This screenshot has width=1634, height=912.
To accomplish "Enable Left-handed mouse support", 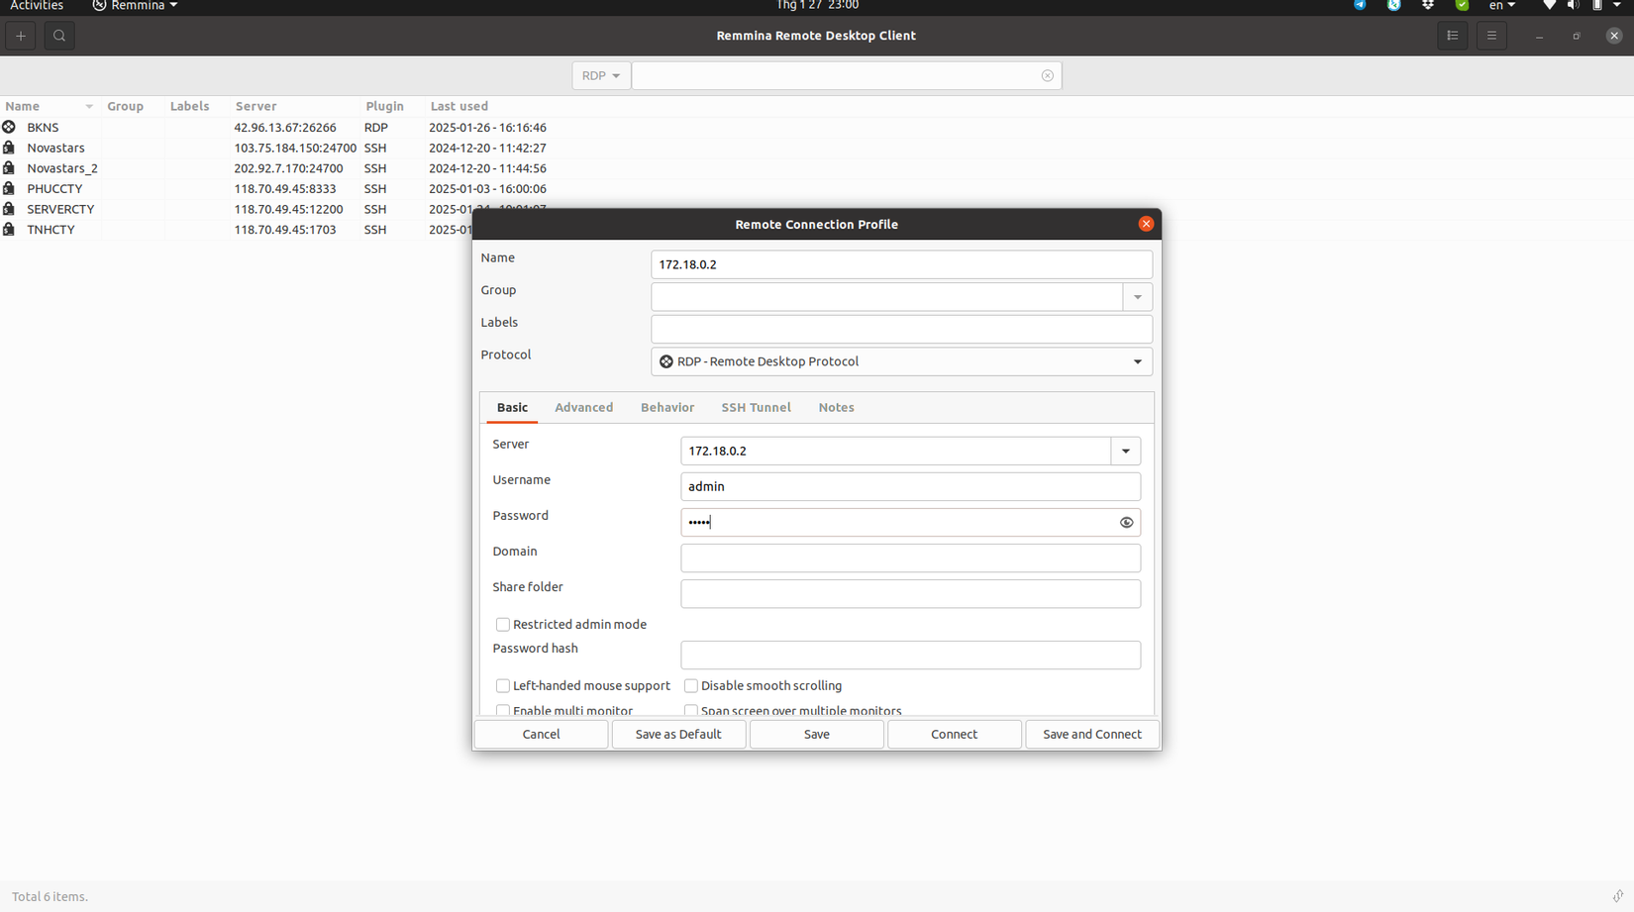I will 503,686.
